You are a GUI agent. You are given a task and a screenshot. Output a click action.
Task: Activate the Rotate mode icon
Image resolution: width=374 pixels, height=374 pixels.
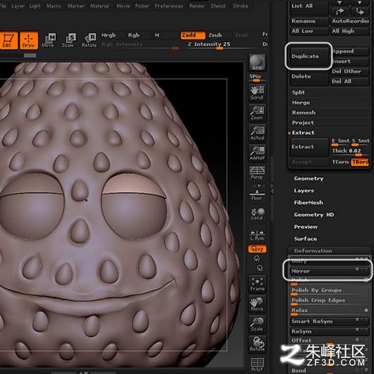89,41
